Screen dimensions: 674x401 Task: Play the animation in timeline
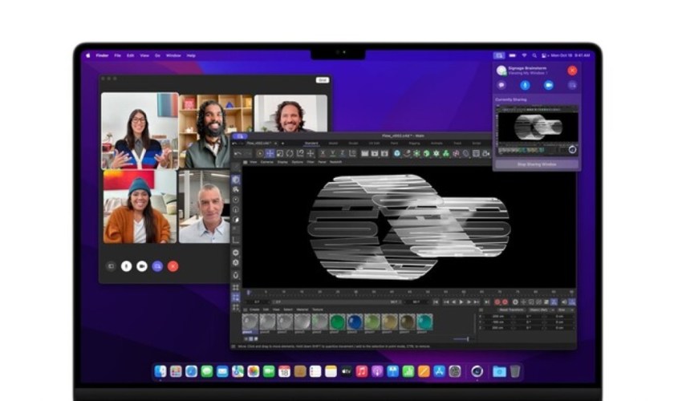pyautogui.click(x=461, y=302)
